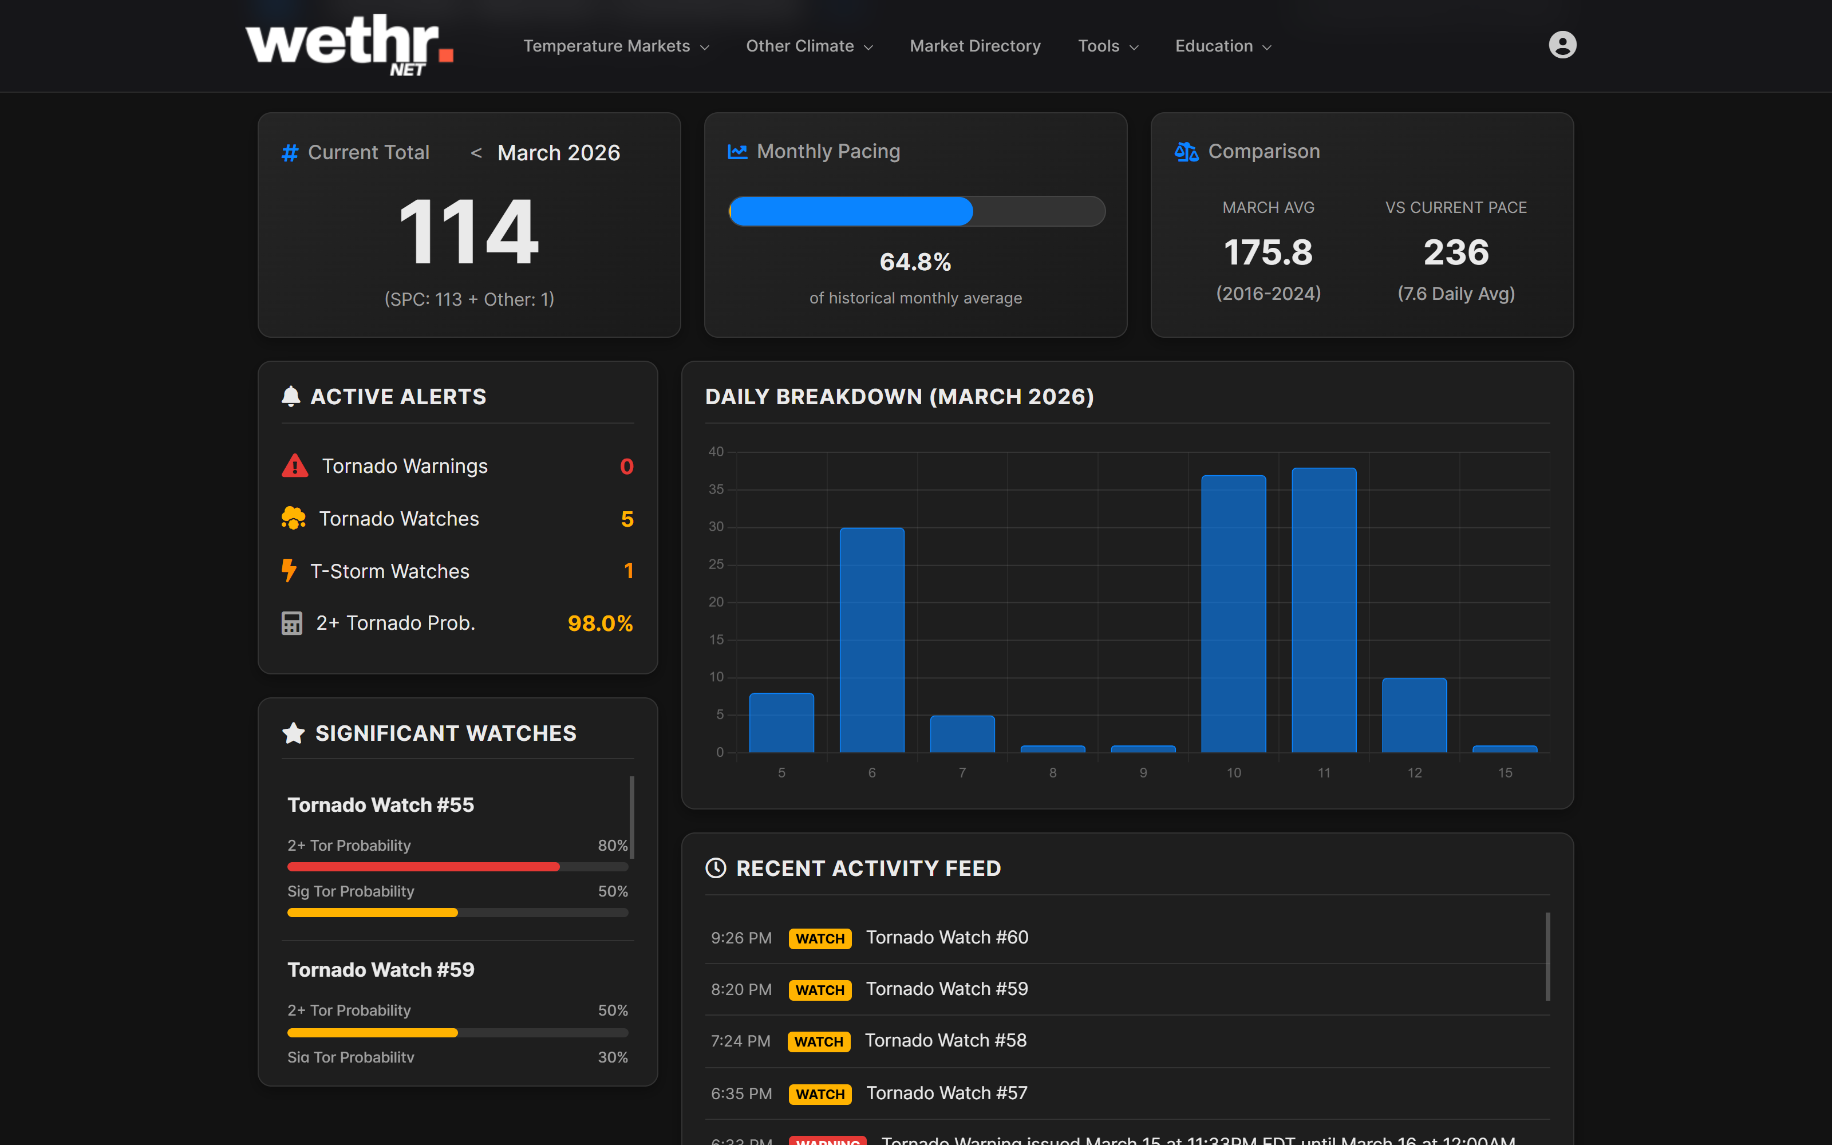Click the Comparison scales icon

(1186, 152)
